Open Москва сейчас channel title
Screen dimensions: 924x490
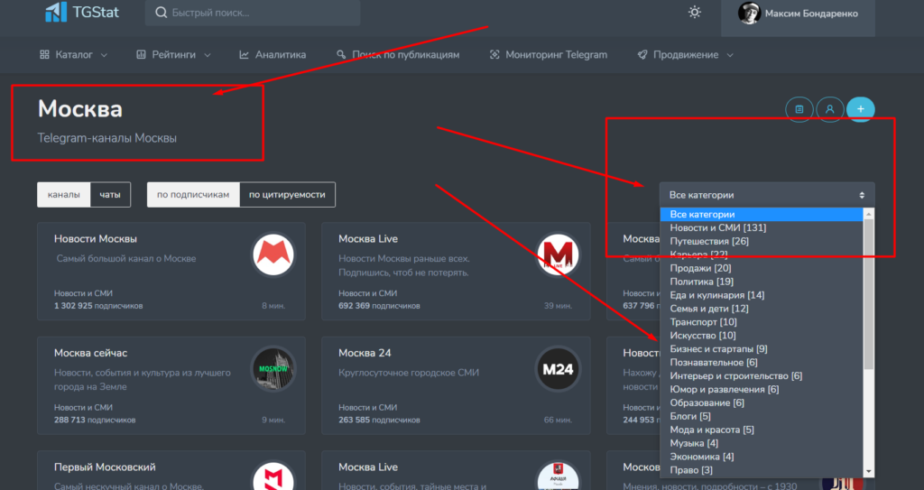pyautogui.click(x=91, y=353)
